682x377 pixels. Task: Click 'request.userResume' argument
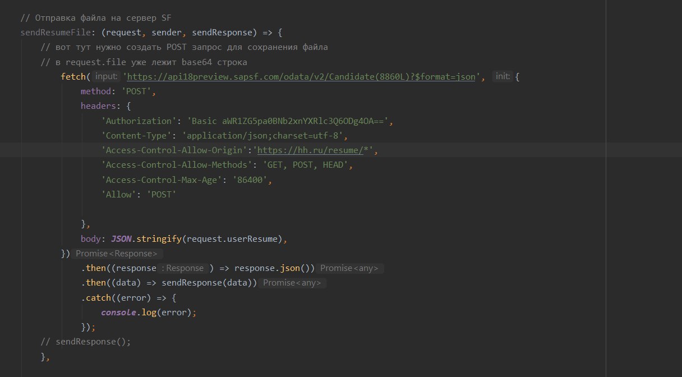232,239
